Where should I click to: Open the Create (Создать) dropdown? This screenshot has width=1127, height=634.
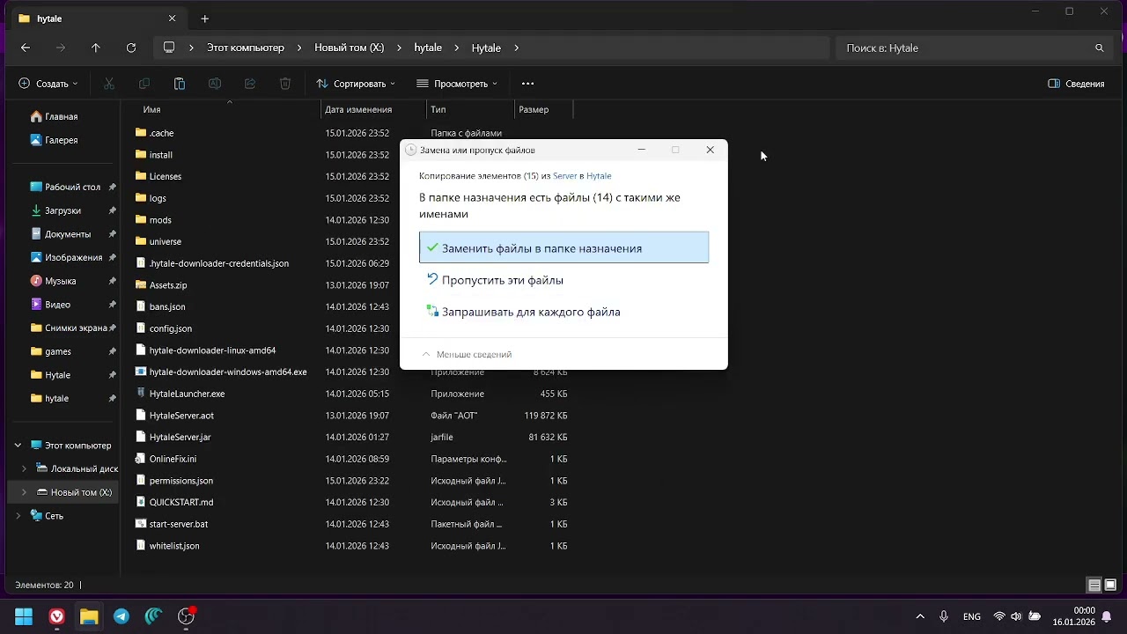(48, 84)
